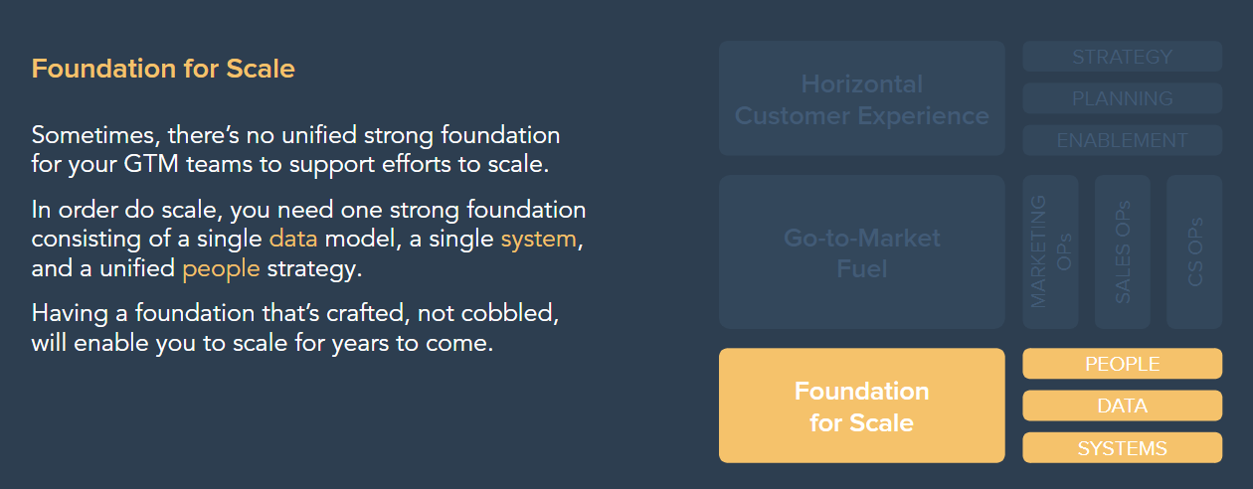Click the highlighted word people
Image resolution: width=1253 pixels, height=489 pixels.
221,268
